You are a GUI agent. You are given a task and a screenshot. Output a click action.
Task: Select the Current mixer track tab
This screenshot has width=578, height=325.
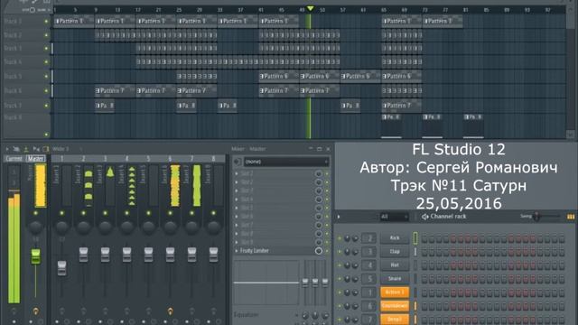pyautogui.click(x=14, y=159)
